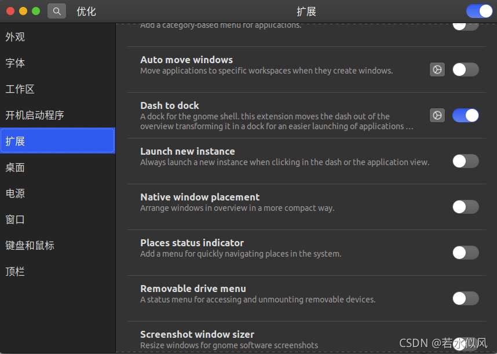This screenshot has width=497, height=354.
Task: Toggle the global extensions switch in title bar
Action: click(479, 11)
